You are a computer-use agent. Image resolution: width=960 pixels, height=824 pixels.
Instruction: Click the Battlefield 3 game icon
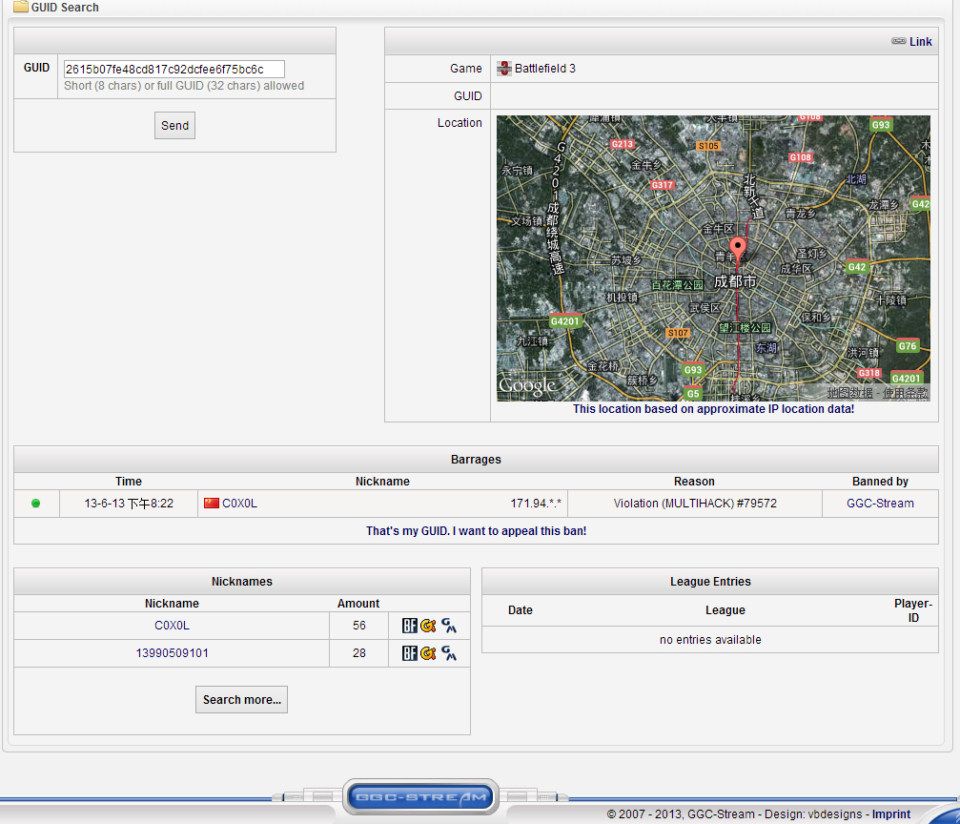504,69
